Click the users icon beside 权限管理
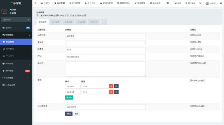Image resolution: width=224 pixels, height=125 pixels. (3, 63)
